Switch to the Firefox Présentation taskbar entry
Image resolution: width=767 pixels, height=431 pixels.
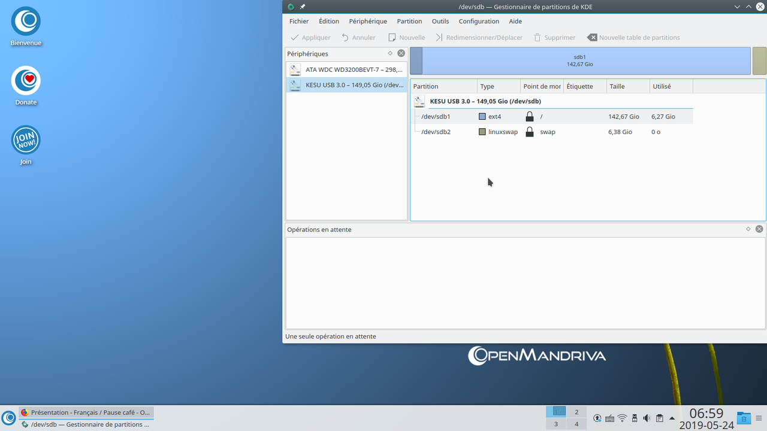(86, 412)
